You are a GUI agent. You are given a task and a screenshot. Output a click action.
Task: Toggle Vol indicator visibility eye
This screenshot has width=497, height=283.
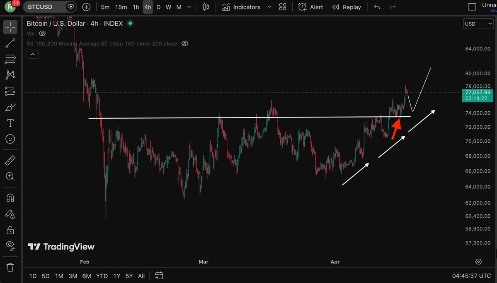click(x=42, y=34)
